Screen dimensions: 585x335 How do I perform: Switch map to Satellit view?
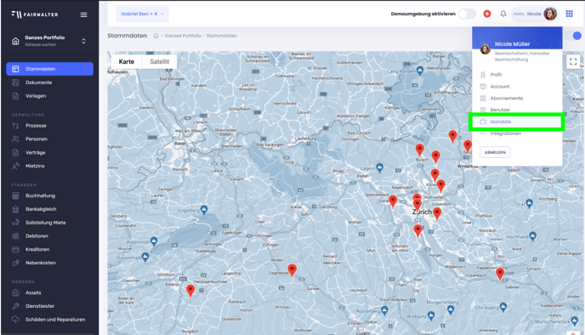[159, 61]
